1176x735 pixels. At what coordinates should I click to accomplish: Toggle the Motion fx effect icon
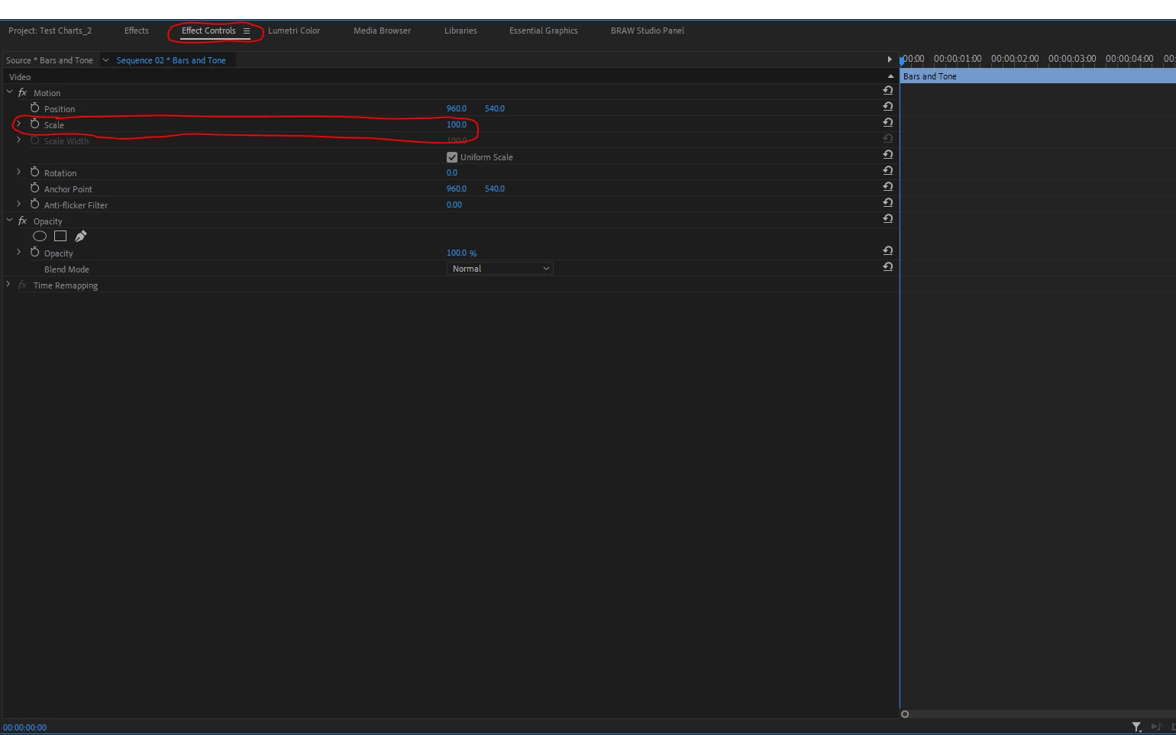[x=23, y=92]
